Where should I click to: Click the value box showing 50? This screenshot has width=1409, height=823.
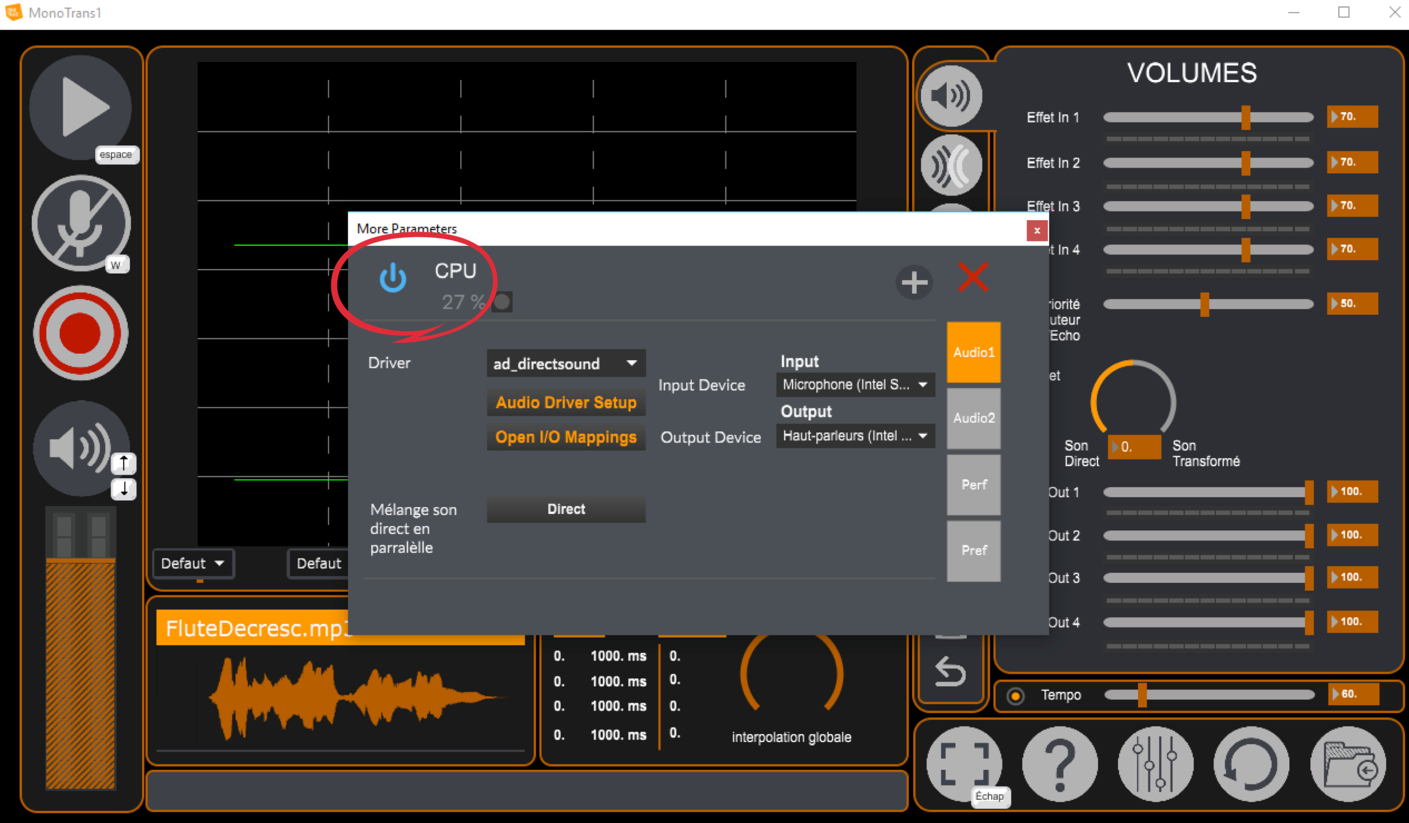coord(1352,304)
